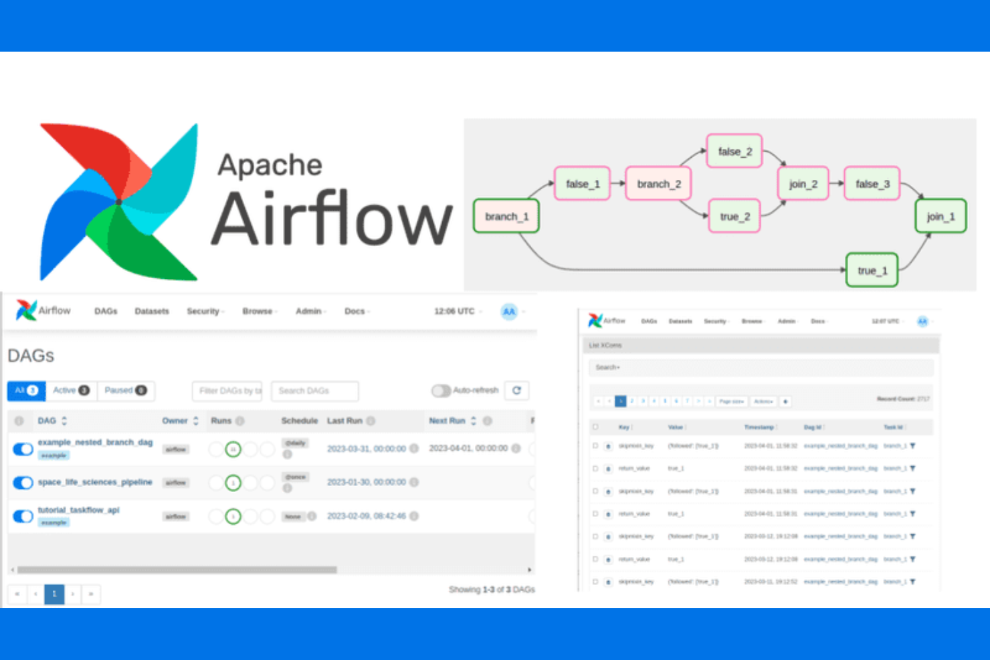Click filter icon on the 11:58:32 skipmixin_key row
The image size is (990, 660).
(x=912, y=446)
